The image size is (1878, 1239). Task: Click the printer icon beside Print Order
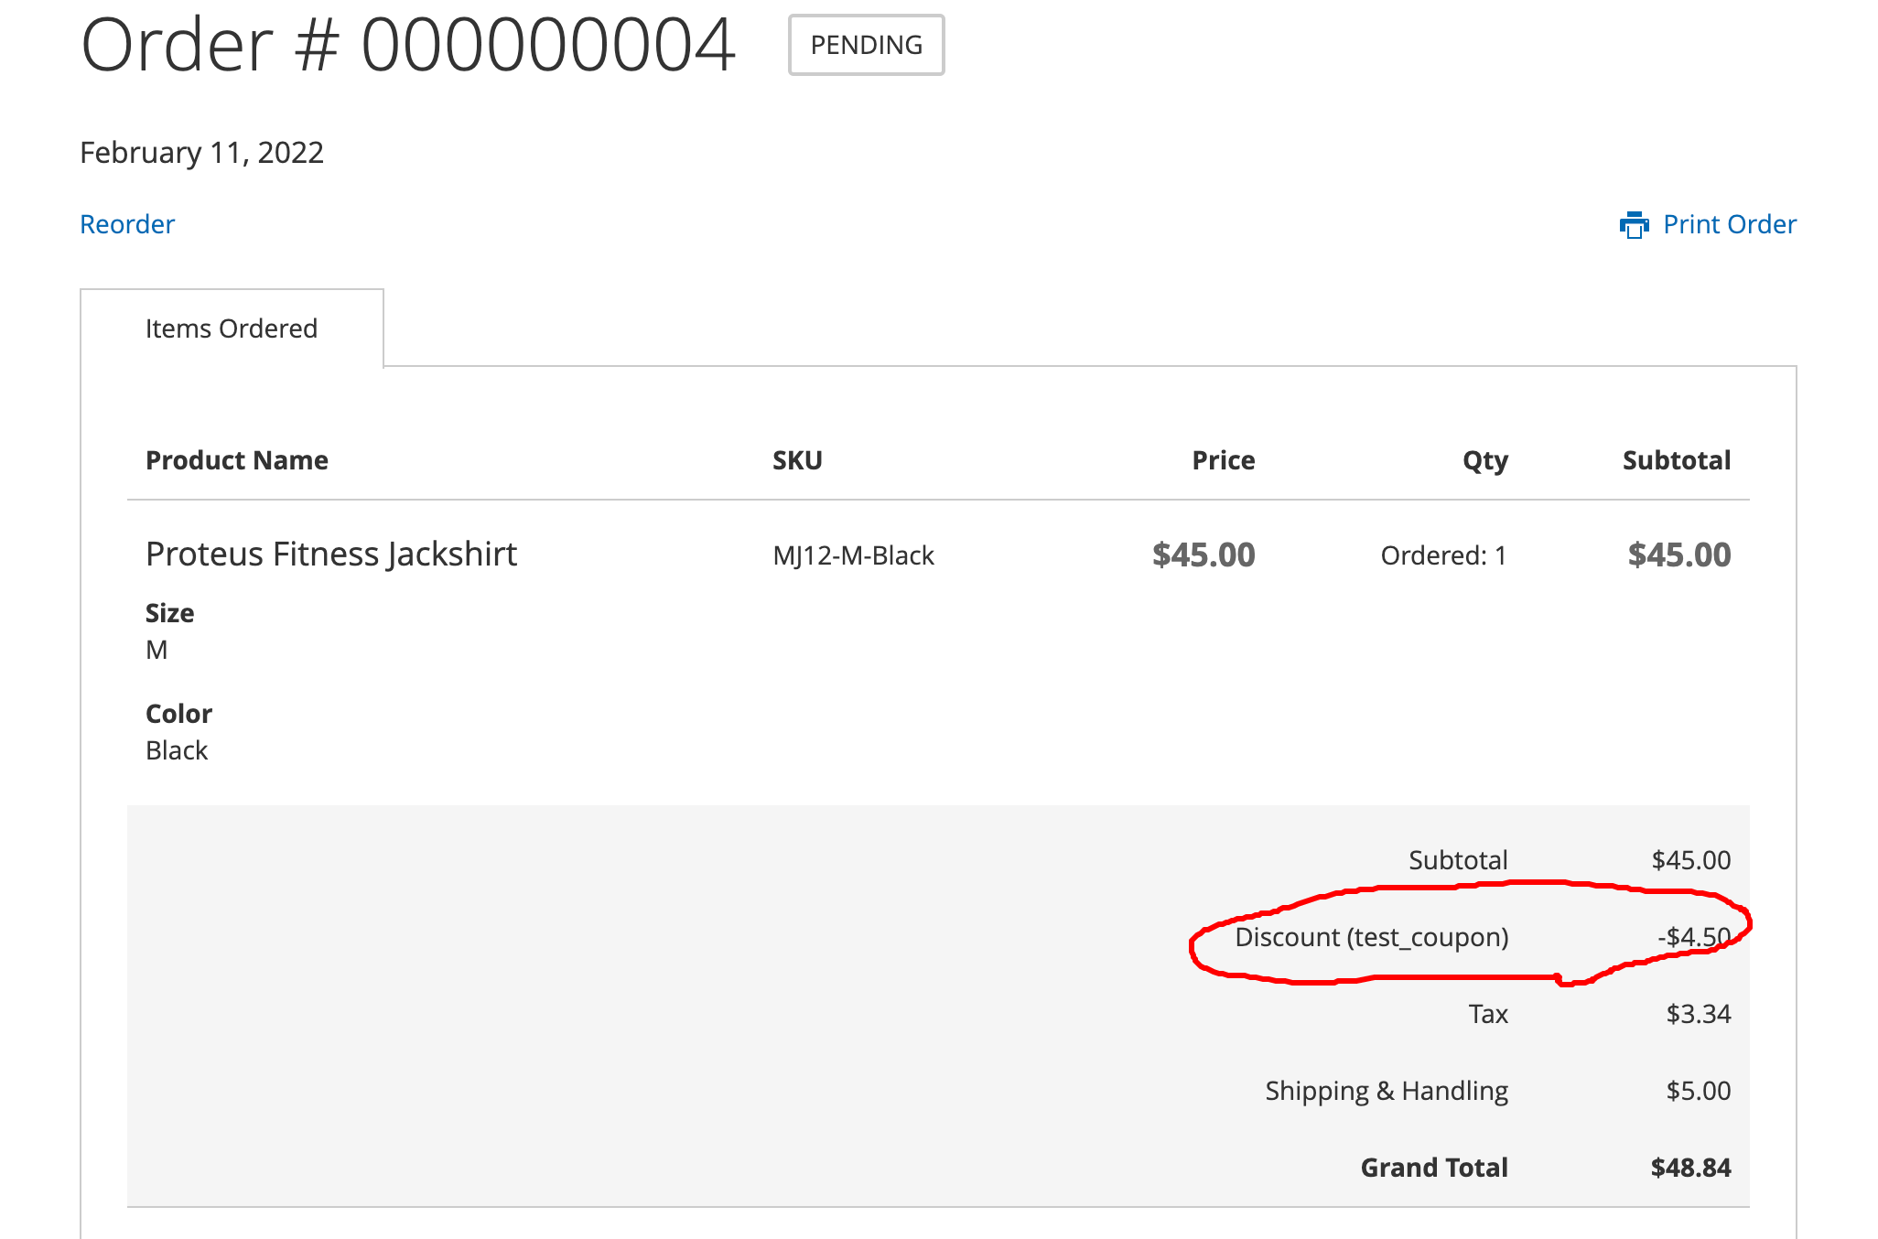[x=1635, y=224]
